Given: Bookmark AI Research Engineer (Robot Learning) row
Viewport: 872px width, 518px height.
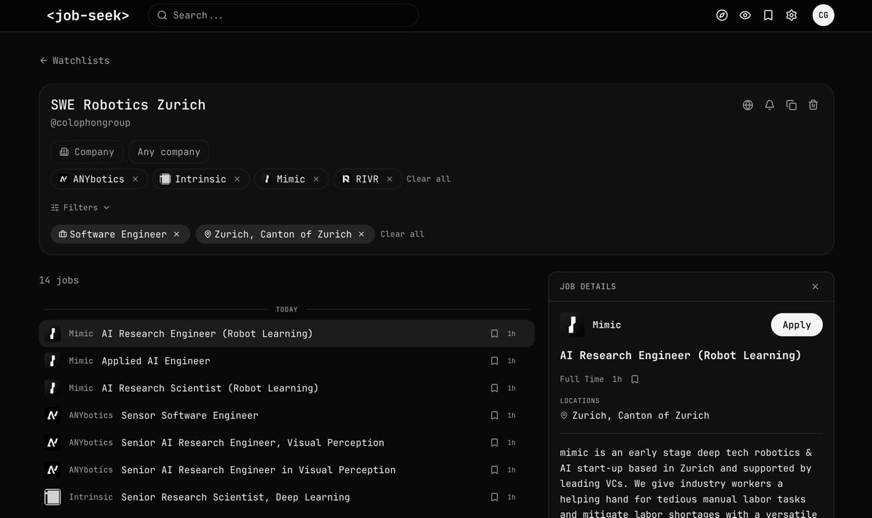Looking at the screenshot, I should (x=495, y=334).
